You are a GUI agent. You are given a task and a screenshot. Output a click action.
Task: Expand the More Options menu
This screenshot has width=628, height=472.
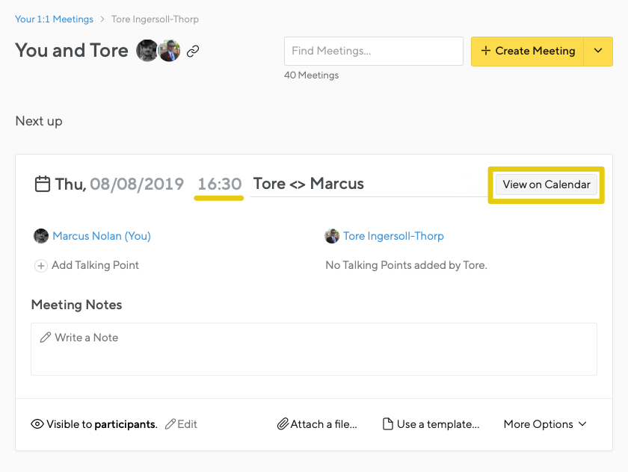tap(545, 424)
